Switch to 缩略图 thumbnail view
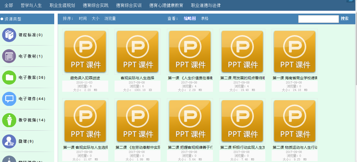 pyautogui.click(x=190, y=19)
